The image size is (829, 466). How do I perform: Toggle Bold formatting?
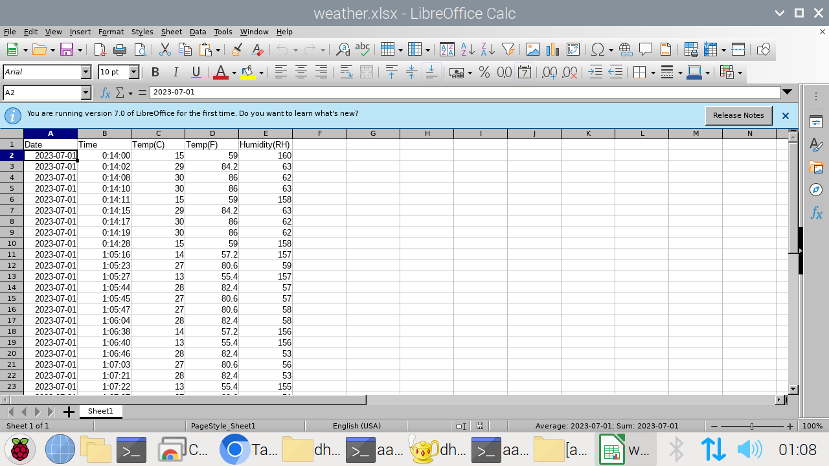pyautogui.click(x=155, y=72)
